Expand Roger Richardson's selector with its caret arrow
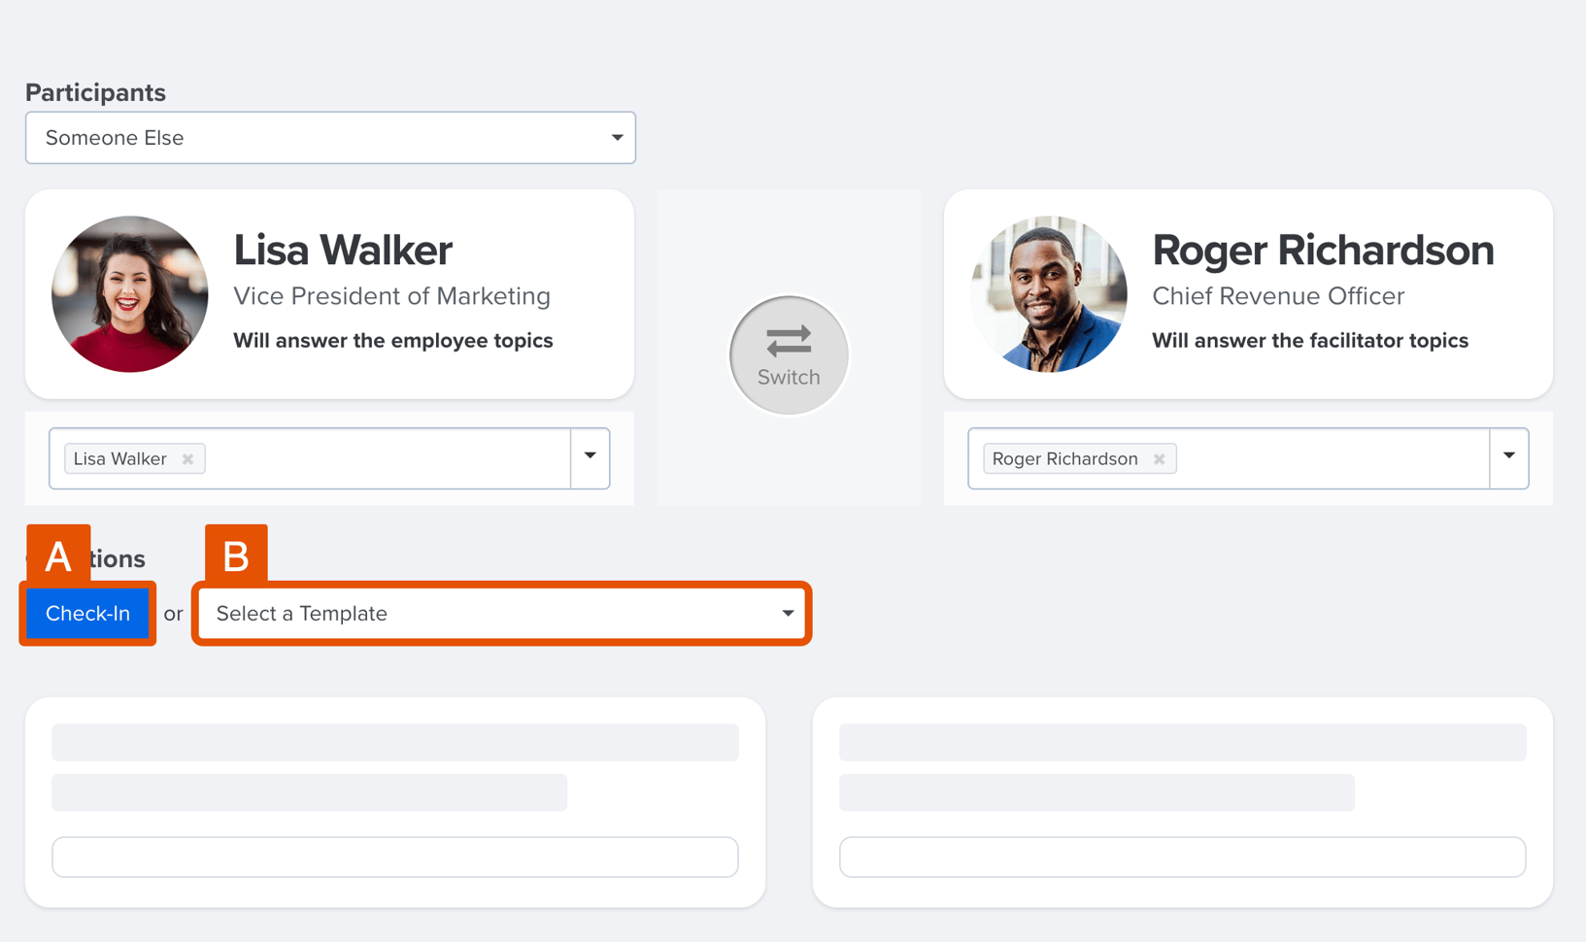Screen dimensions: 1586x942 coord(1508,457)
